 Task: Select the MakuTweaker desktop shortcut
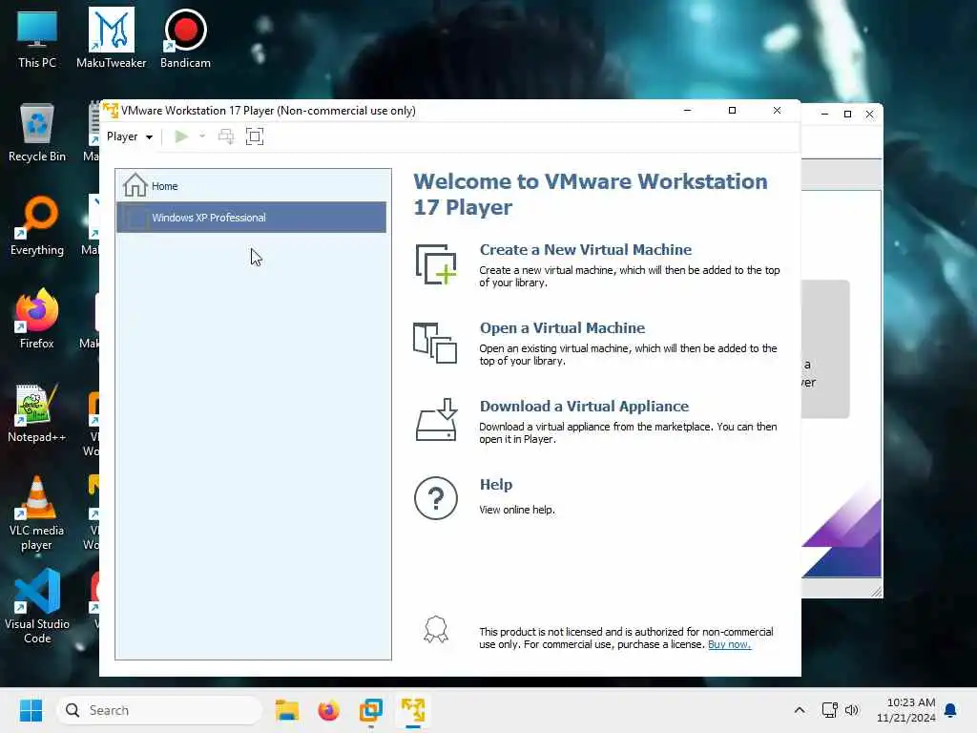coord(111,38)
